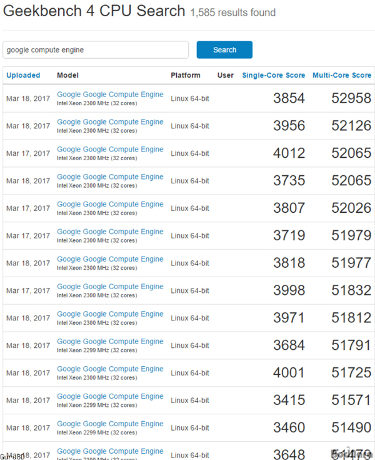
Task: Click the Geekbench 4 CPU Search heading
Action: click(94, 11)
